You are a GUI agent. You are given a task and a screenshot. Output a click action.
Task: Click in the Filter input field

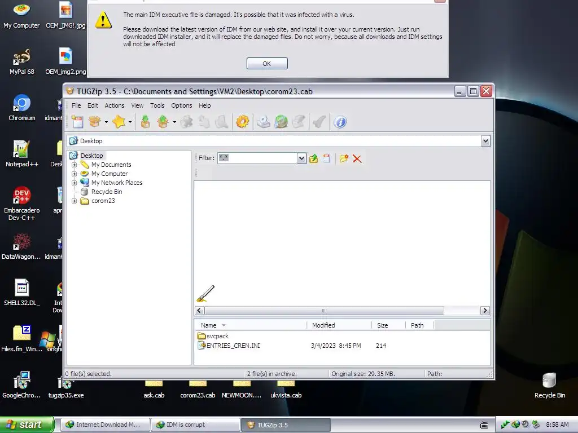click(x=257, y=158)
